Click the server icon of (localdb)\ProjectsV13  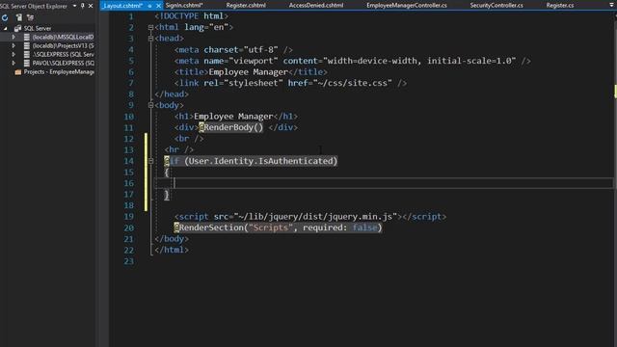point(27,45)
